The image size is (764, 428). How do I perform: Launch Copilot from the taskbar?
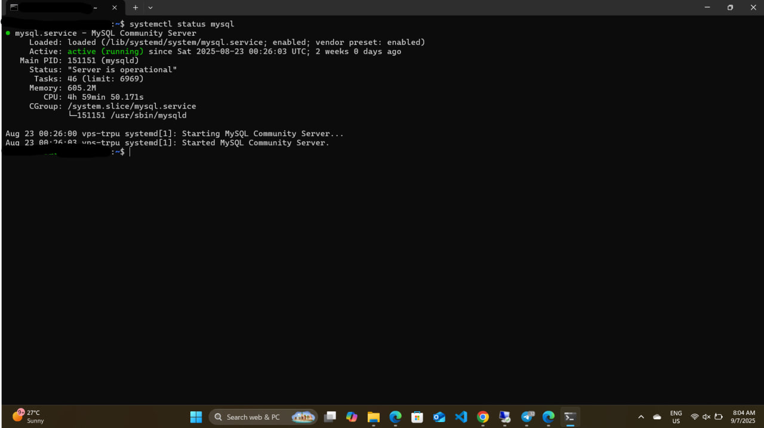pos(352,417)
